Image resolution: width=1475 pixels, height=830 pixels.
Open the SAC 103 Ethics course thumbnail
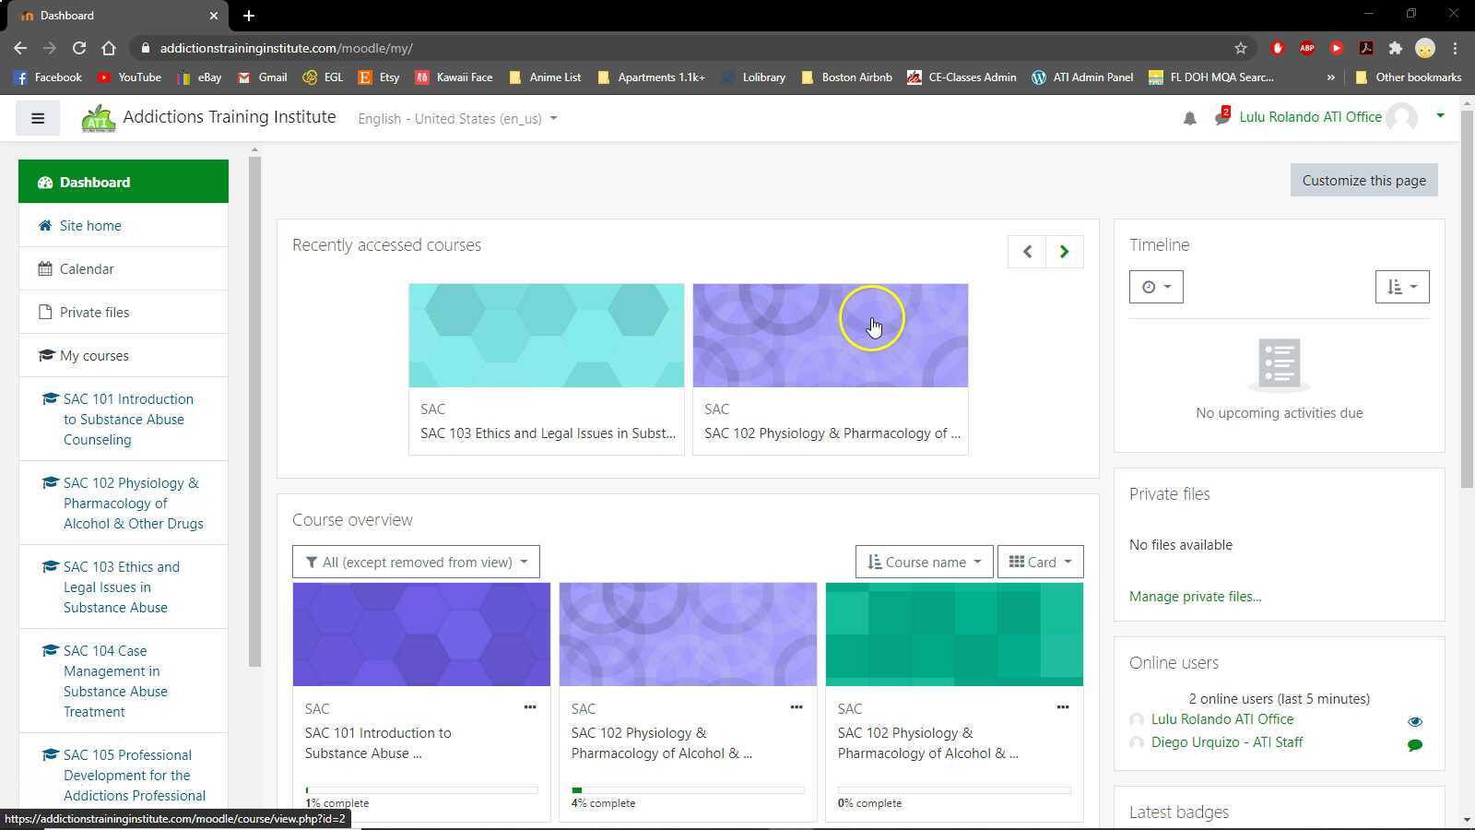point(546,335)
